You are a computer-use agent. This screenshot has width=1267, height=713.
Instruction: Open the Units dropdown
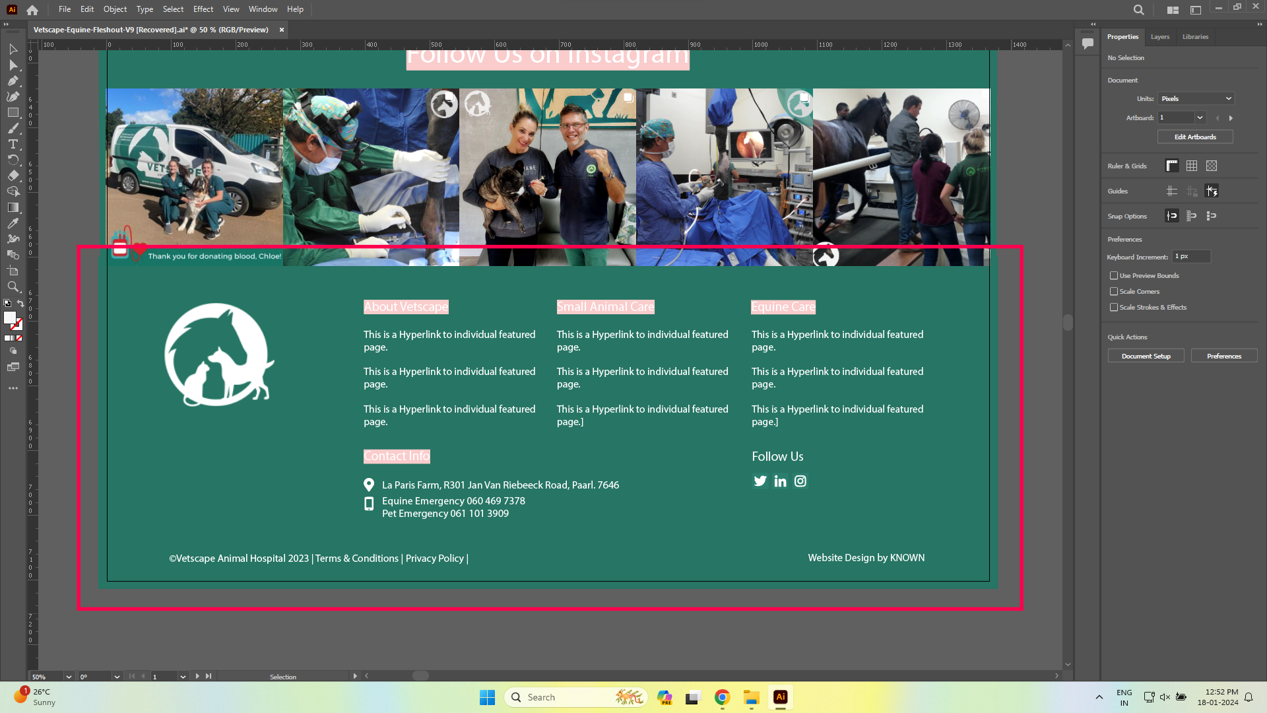click(1196, 98)
